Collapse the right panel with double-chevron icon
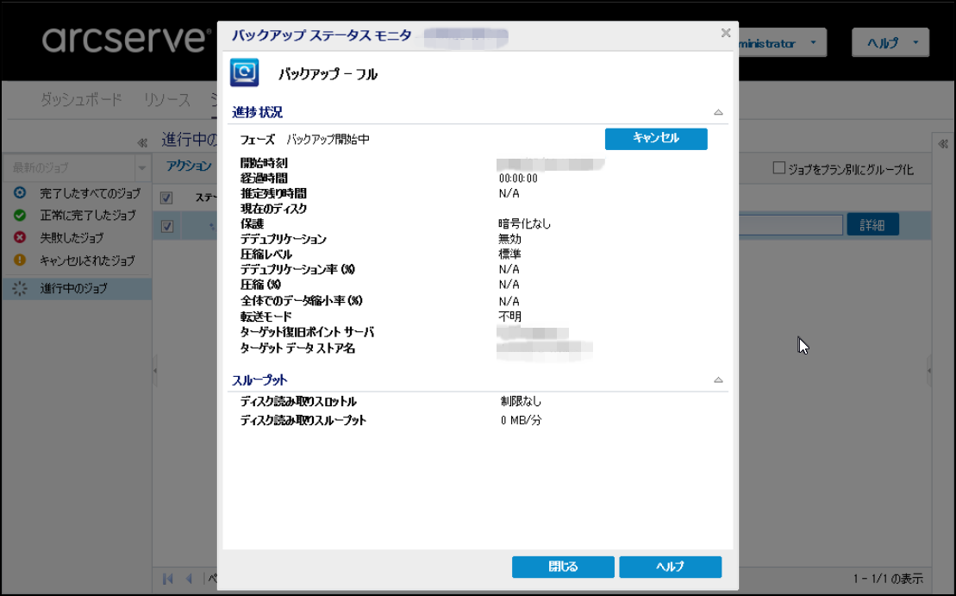This screenshot has height=596, width=956. (x=943, y=144)
